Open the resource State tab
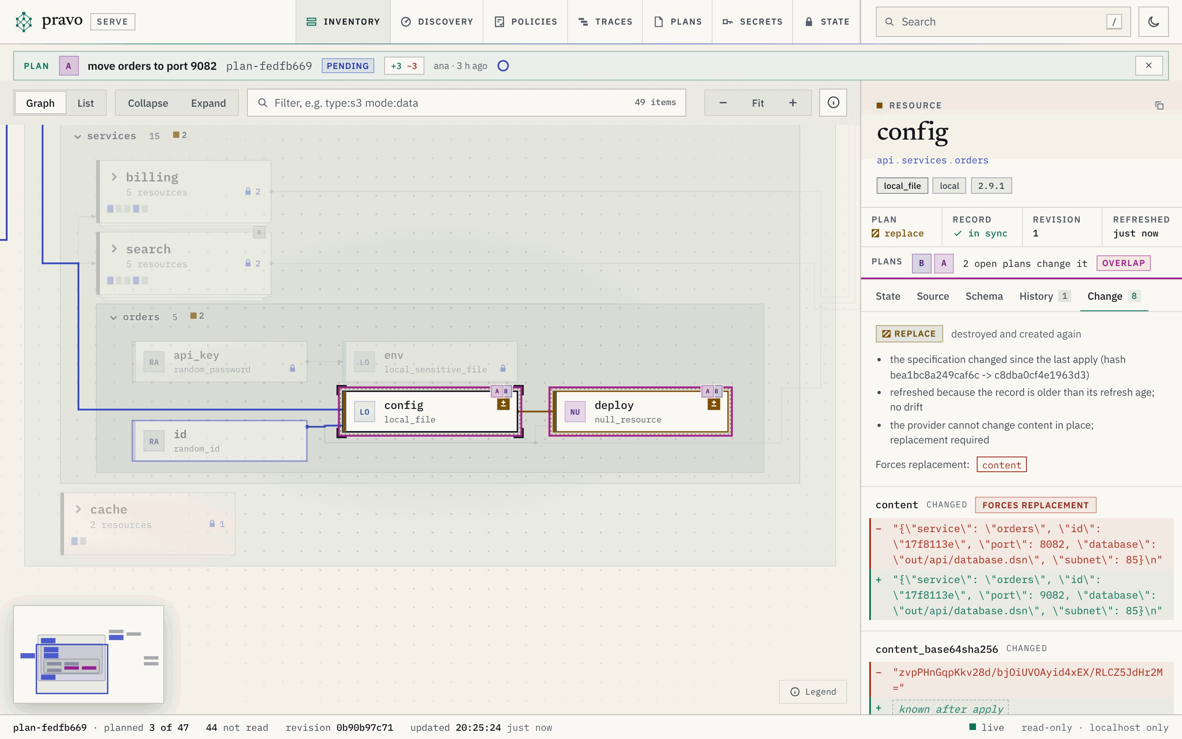 click(x=887, y=296)
